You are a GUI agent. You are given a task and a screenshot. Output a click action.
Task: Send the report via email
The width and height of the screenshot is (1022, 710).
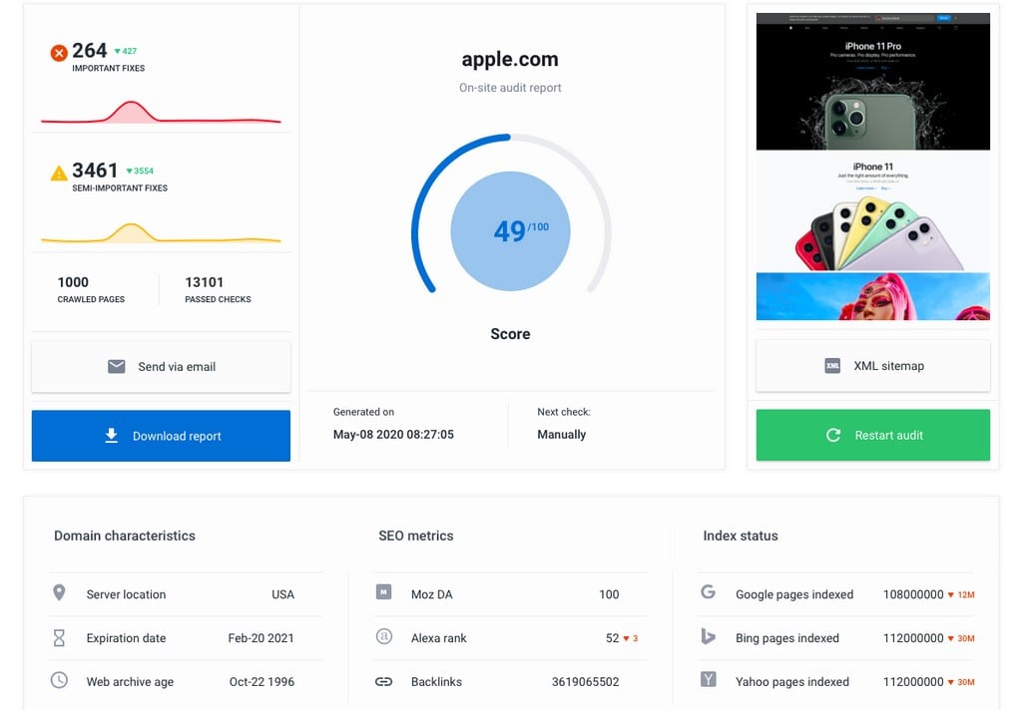(160, 366)
